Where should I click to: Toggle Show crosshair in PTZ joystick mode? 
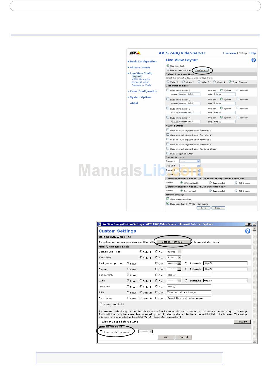point(168,203)
